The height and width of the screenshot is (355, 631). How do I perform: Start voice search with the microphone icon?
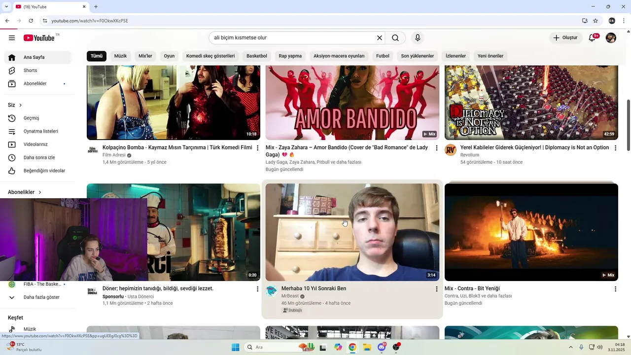(x=418, y=38)
